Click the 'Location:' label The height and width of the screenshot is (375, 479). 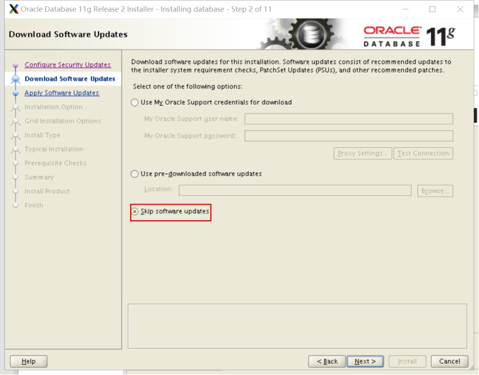pos(158,189)
